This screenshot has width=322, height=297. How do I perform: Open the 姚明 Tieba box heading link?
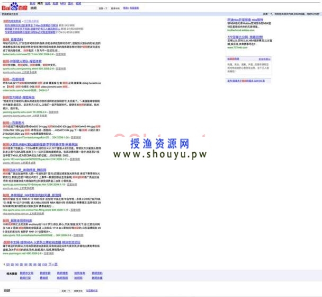[233, 59]
